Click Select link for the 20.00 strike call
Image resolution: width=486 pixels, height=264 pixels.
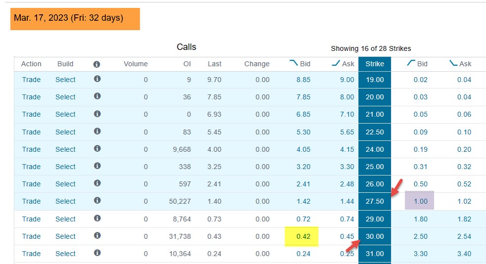[x=65, y=97]
